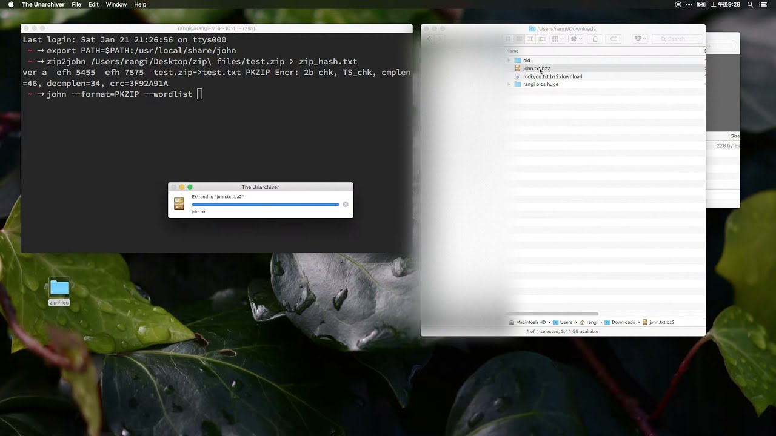
Task: Click Users in Finder path bar
Action: (x=563, y=322)
